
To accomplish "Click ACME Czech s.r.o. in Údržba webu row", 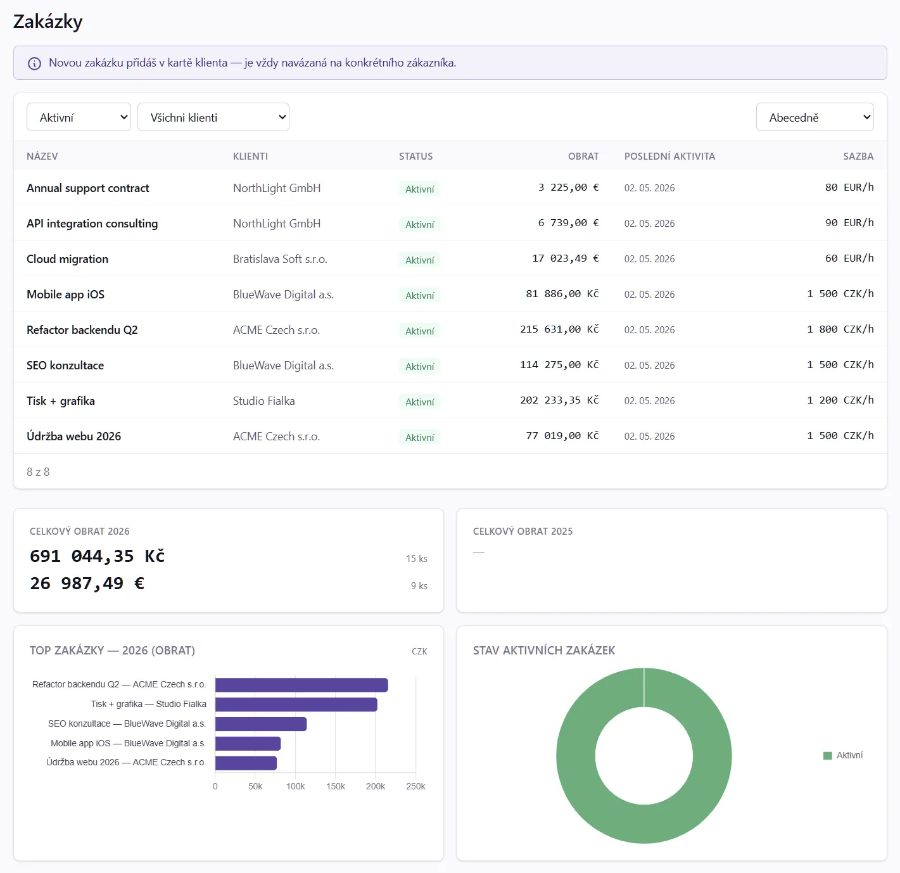I will (x=276, y=437).
